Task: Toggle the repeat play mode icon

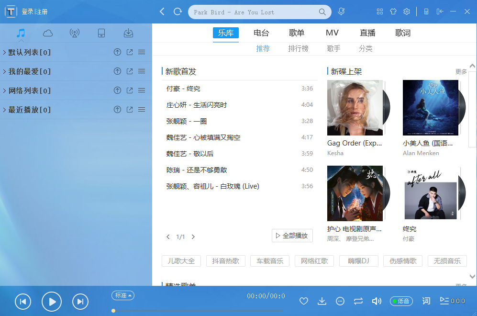Action: [358, 301]
